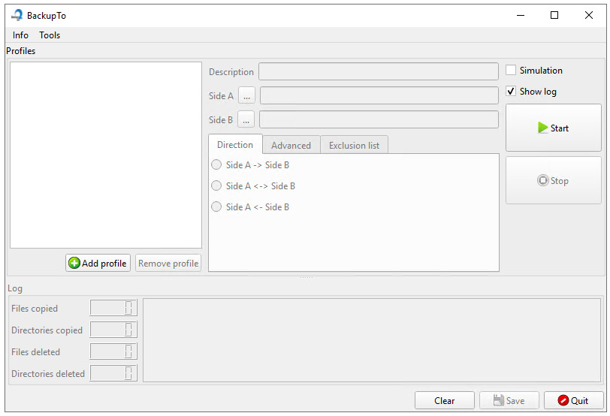
Task: Click the Files deleted counter field
Action: (113, 351)
